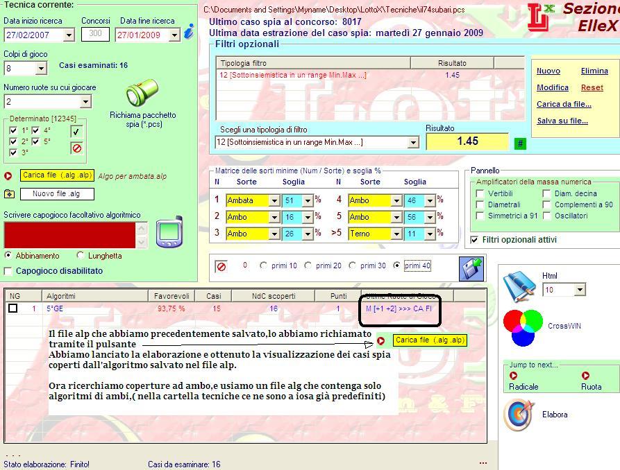Open row 1 soglia 51 dropdown
This screenshot has width=620, height=470.
308,200
